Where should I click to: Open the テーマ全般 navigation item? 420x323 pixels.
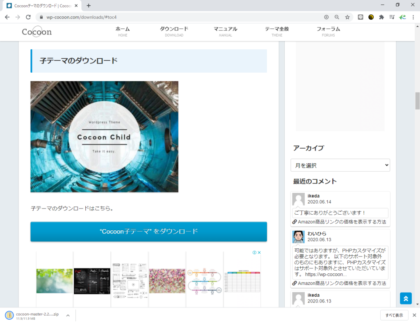pyautogui.click(x=277, y=31)
